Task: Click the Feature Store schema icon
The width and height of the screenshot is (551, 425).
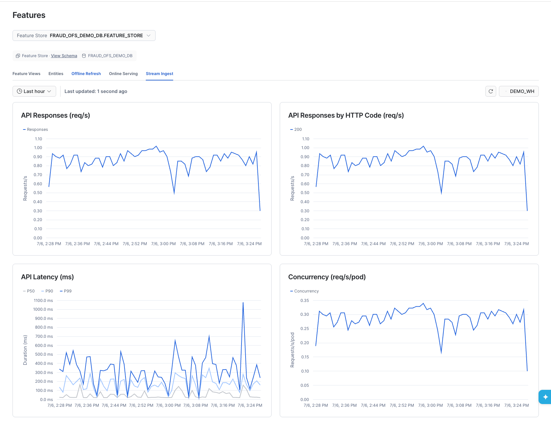Action: [x=18, y=56]
